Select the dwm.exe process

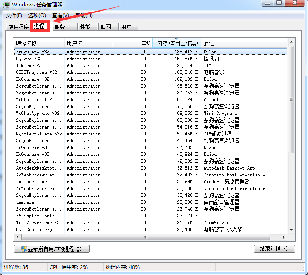click(x=151, y=202)
